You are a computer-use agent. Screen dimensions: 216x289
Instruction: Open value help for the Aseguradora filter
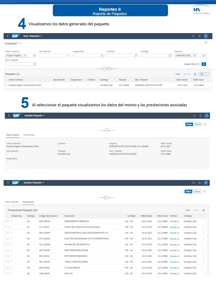tap(102, 56)
